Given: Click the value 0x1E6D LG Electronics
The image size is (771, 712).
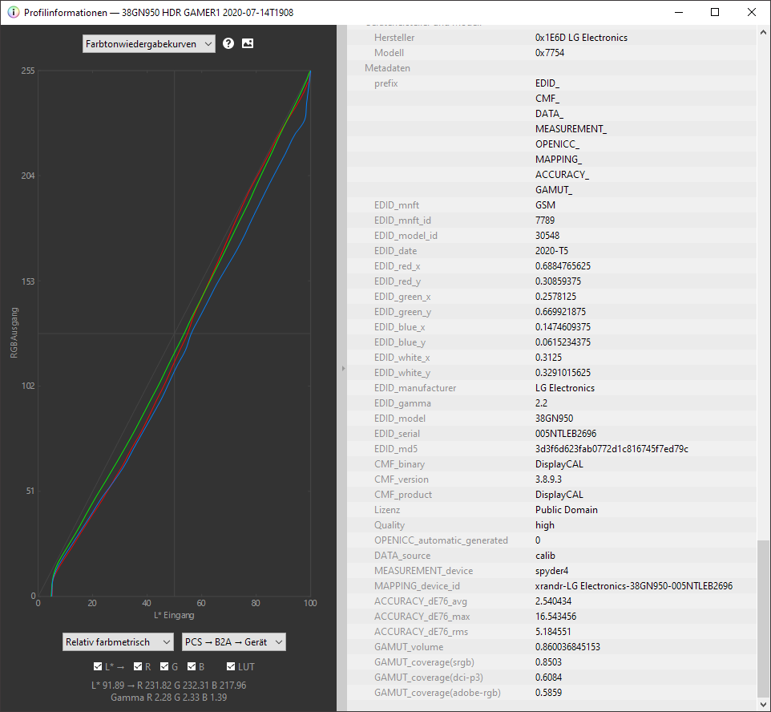Looking at the screenshot, I should (581, 38).
